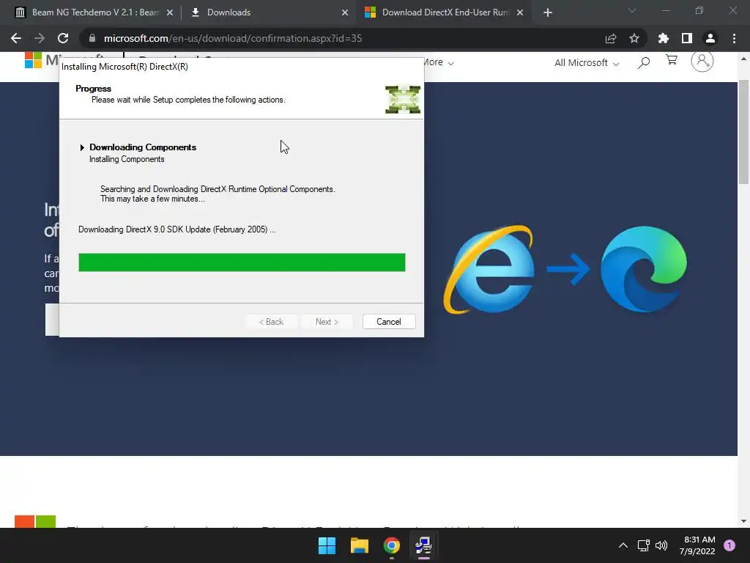The width and height of the screenshot is (750, 563).
Task: Click the Microsoft account sign-in icon
Action: pos(702,62)
